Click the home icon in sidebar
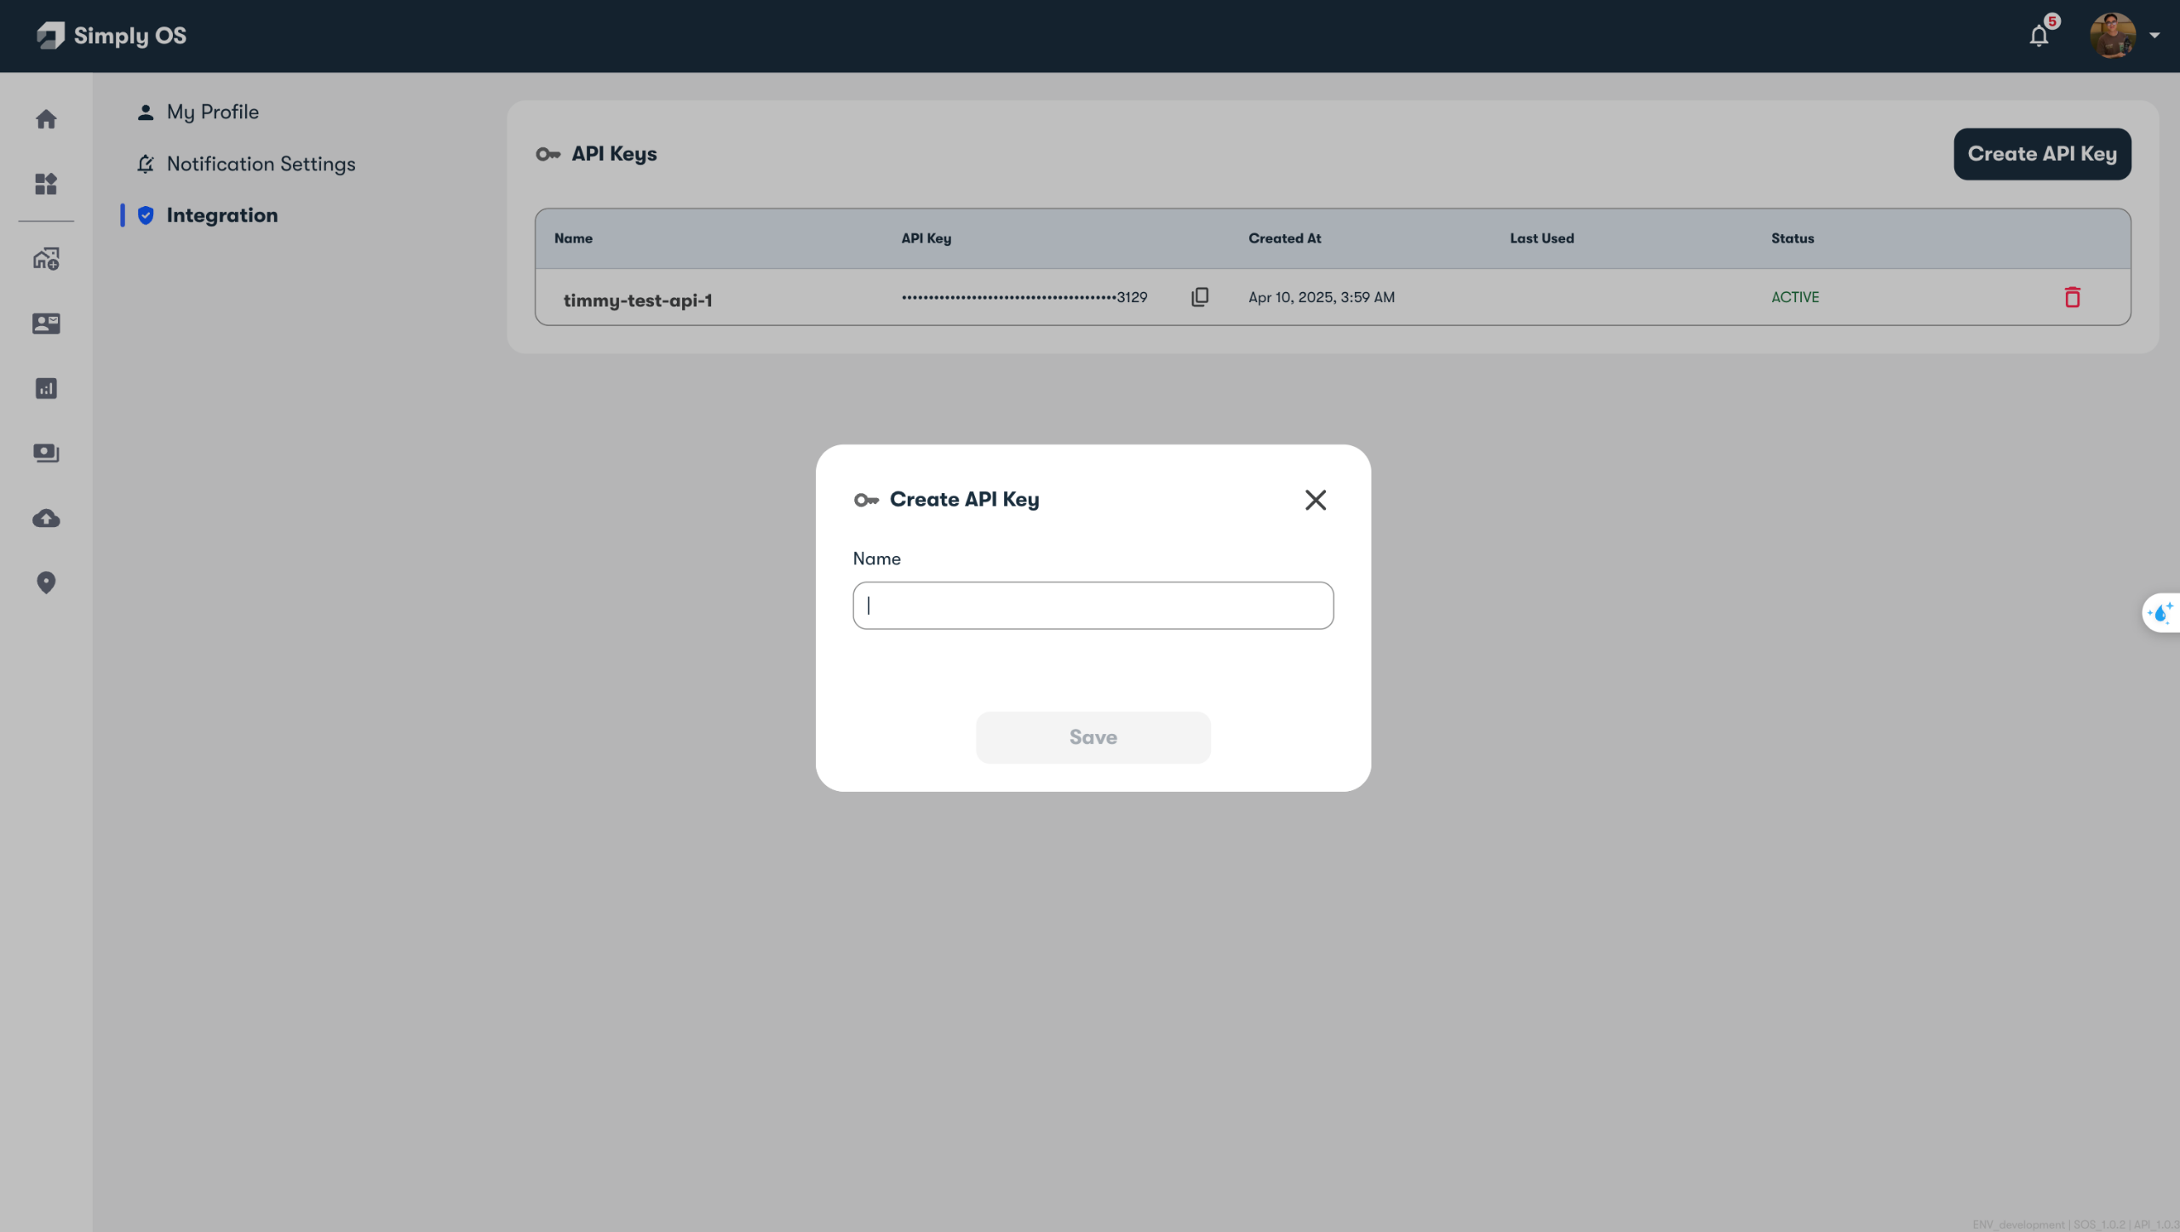This screenshot has width=2180, height=1232. point(46,119)
